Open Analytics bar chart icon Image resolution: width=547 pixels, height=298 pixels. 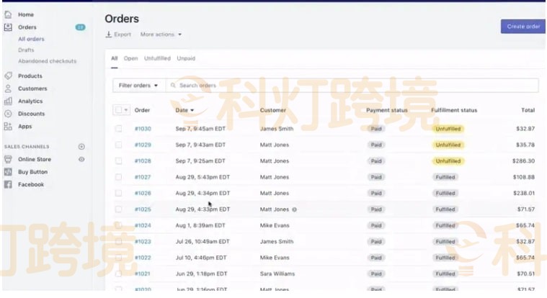click(x=8, y=101)
